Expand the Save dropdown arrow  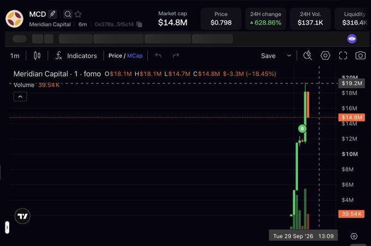coord(289,56)
